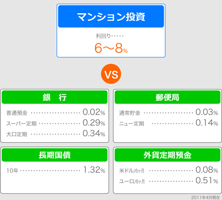
Task: Select the 長期国債 green header
Action: (55, 155)
